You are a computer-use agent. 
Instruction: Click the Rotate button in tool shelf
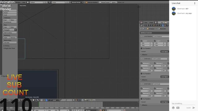[x=10, y=13]
